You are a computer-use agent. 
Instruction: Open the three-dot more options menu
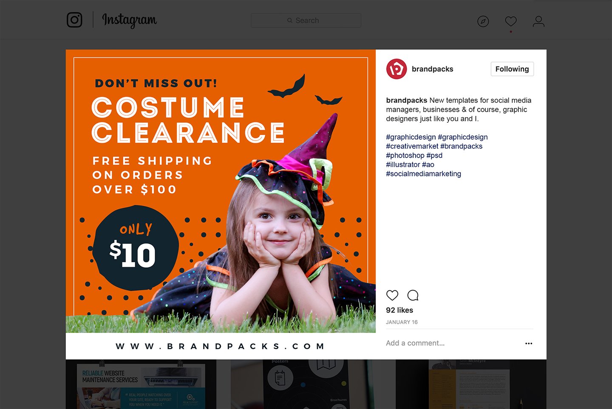529,343
